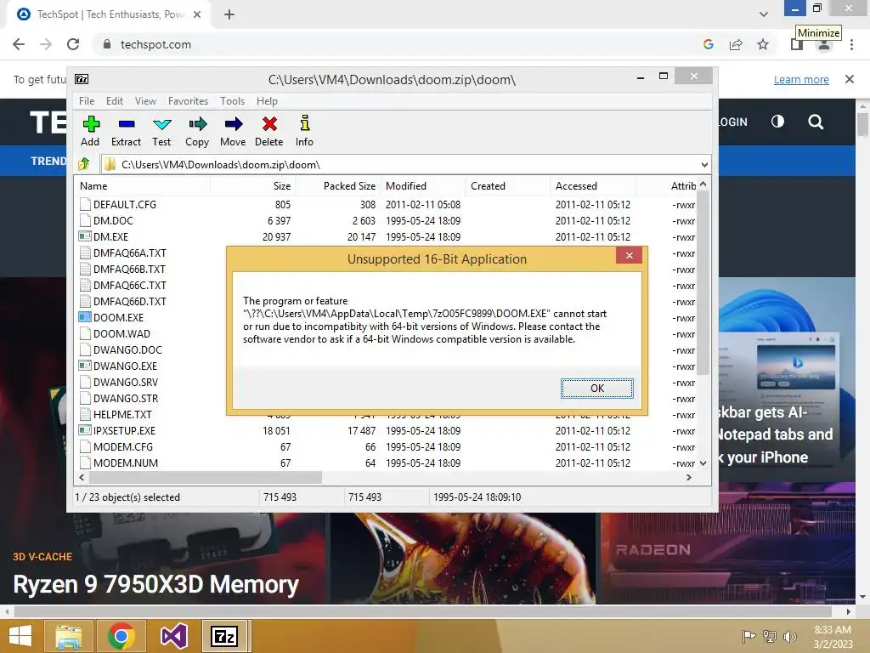The width and height of the screenshot is (870, 653).
Task: Click the Copy toolbar icon
Action: pos(197,123)
